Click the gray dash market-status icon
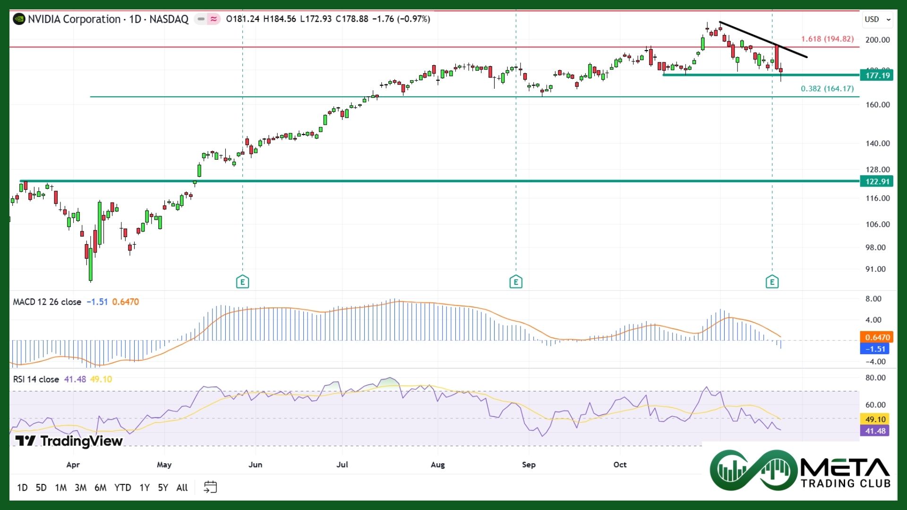 tap(201, 19)
